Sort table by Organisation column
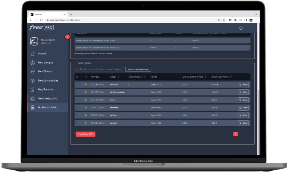 click(x=144, y=77)
